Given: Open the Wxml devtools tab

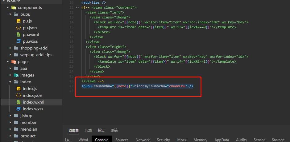Looking at the screenshot, I should click(83, 140).
